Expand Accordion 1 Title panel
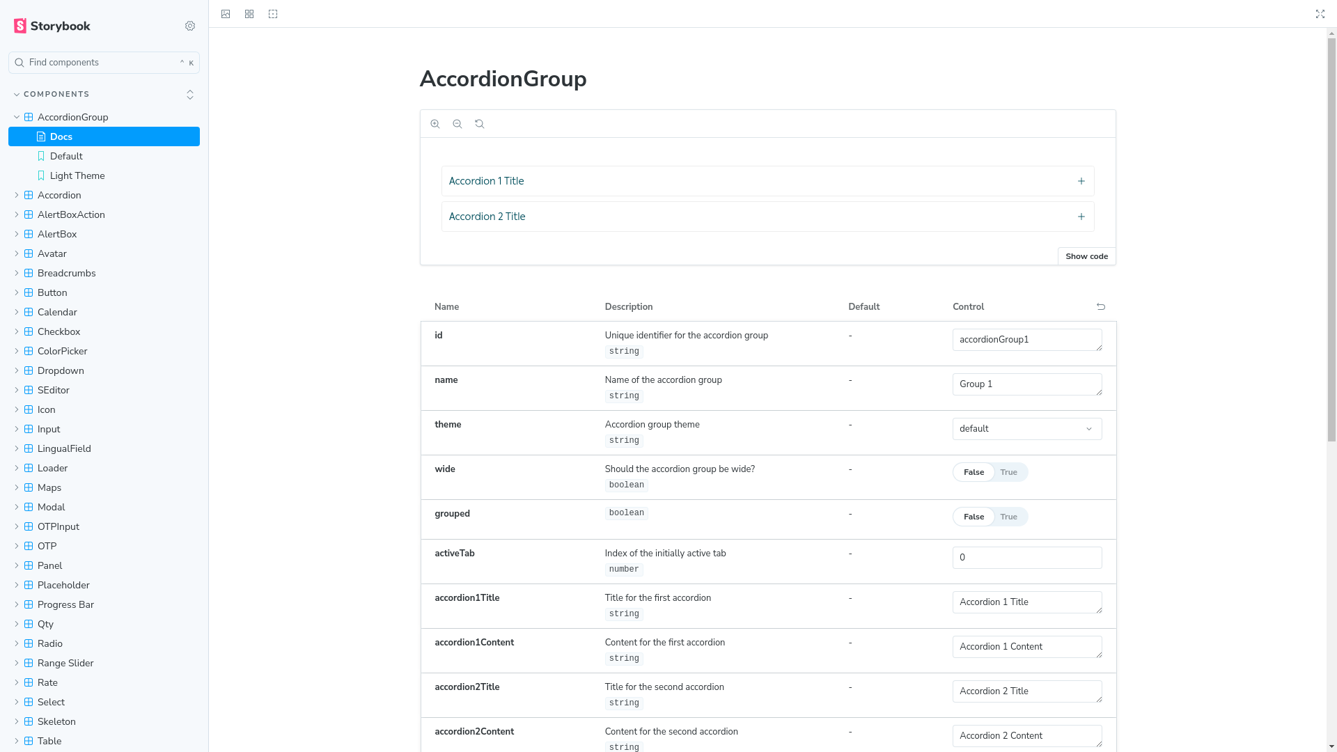Viewport: 1337px width, 752px height. [x=767, y=181]
